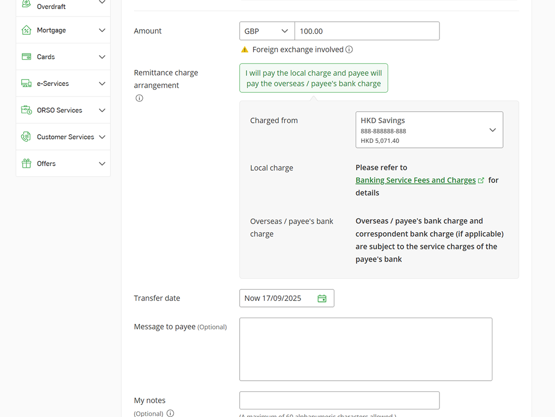This screenshot has height=417, width=555.
Task: Click the yellow warning triangle below Amount
Action: point(245,49)
